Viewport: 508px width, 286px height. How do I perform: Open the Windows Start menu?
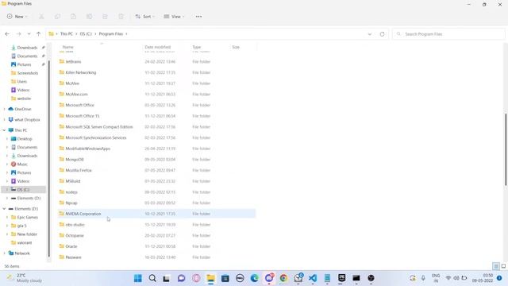[x=137, y=278]
